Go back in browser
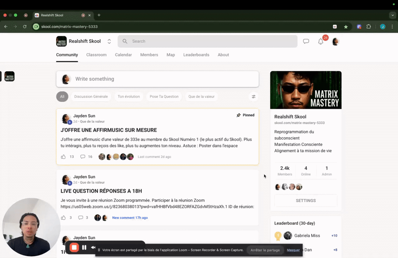This screenshot has width=398, height=258. [6, 27]
